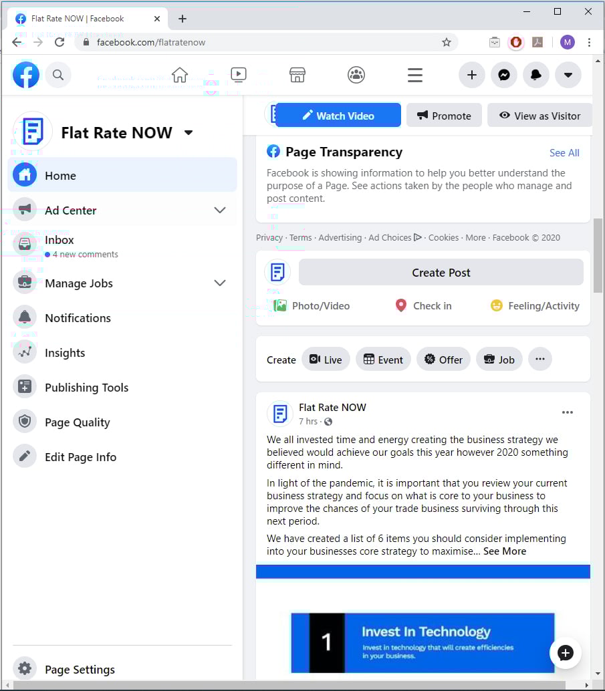Add a Photo/Video to post

pyautogui.click(x=312, y=306)
